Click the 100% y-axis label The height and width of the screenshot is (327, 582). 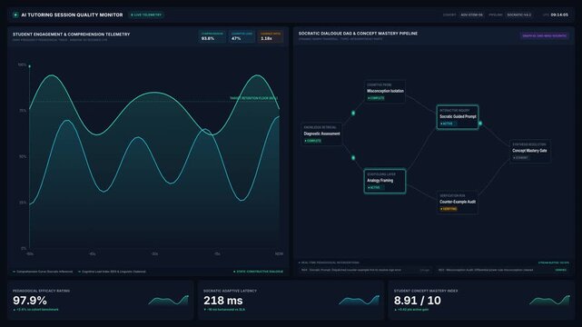point(23,65)
